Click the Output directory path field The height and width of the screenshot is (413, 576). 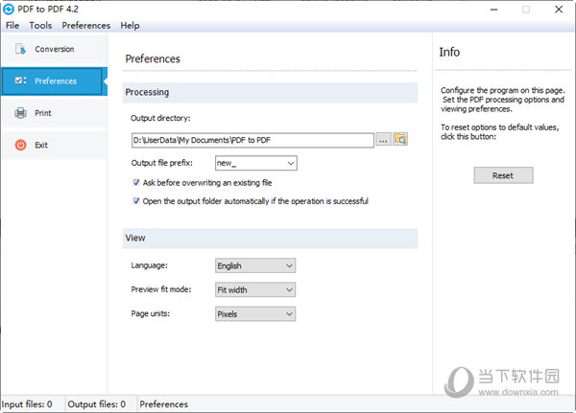click(252, 140)
